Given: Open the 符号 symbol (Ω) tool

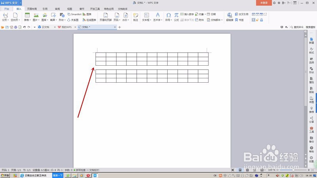Looking at the screenshot, I should pyautogui.click(x=168, y=15).
